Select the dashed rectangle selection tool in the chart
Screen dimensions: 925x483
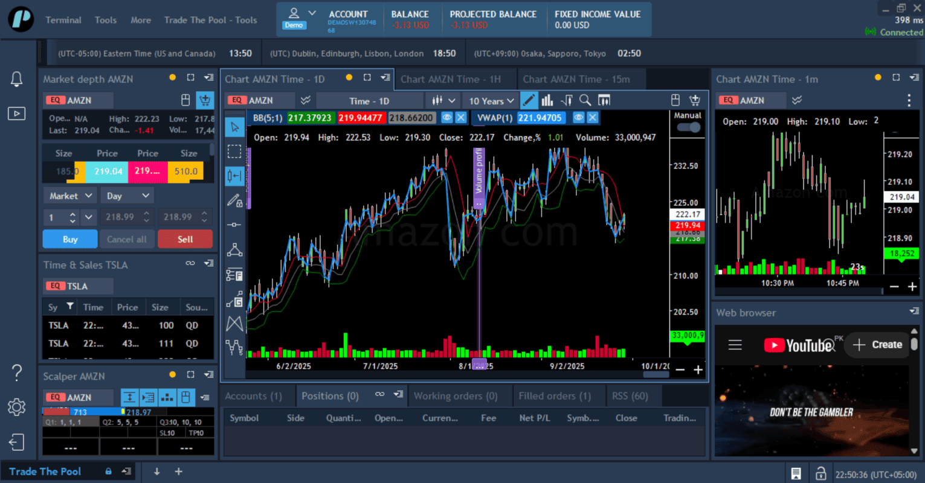click(234, 151)
